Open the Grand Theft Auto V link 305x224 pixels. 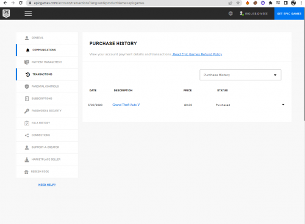pyautogui.click(x=126, y=105)
